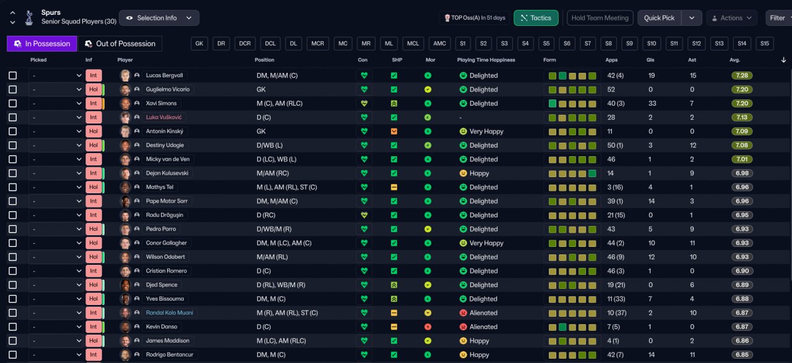This screenshot has height=363, width=792.
Task: Tick the checkbox for Lucas Bergvall
Action: (13, 75)
